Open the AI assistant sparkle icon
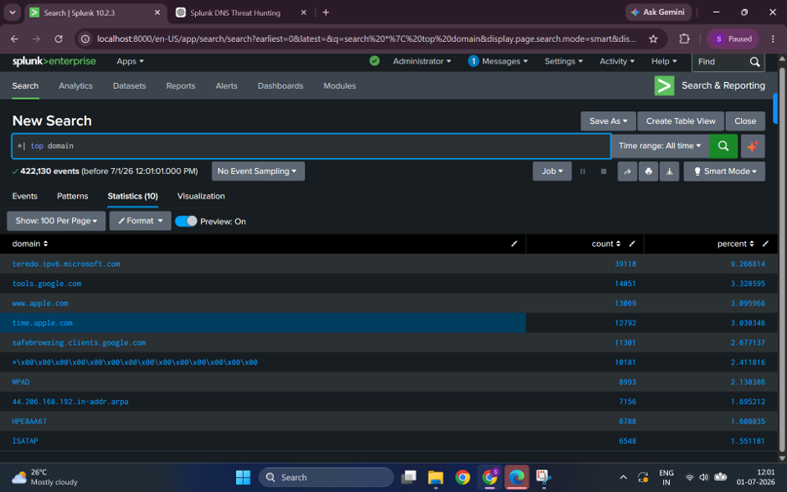787x492 pixels. (752, 146)
